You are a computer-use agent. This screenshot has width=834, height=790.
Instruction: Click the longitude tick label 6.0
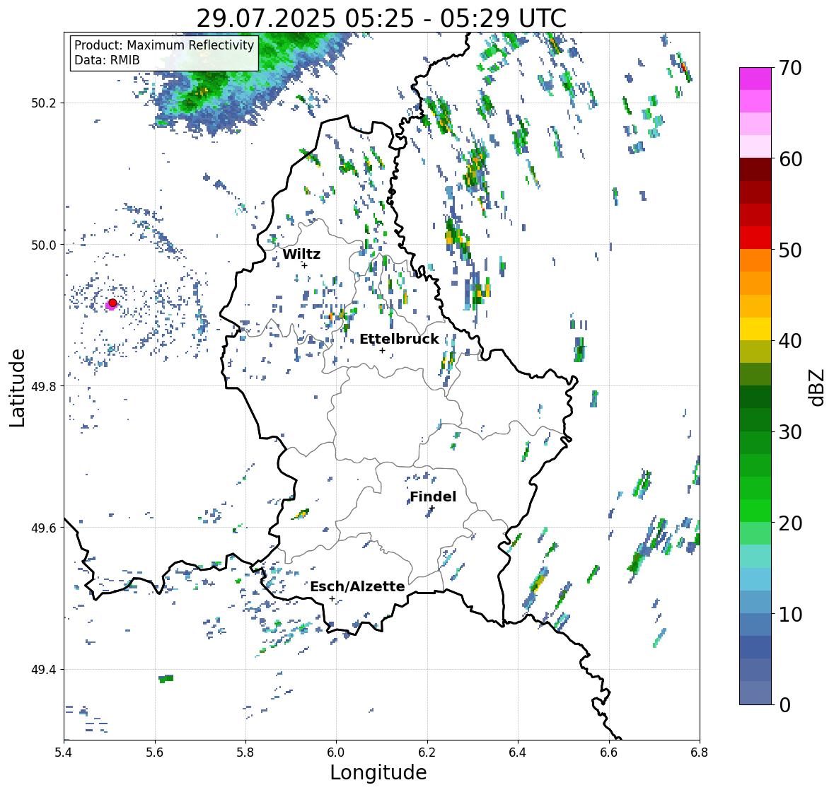tap(336, 753)
